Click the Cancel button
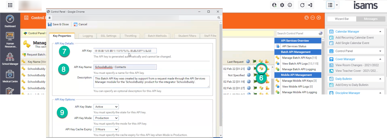 click(80, 24)
